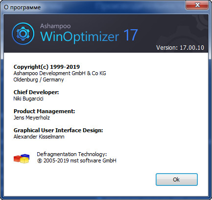Click Ashampoo Development GmbH & Co KG line

(x=60, y=73)
